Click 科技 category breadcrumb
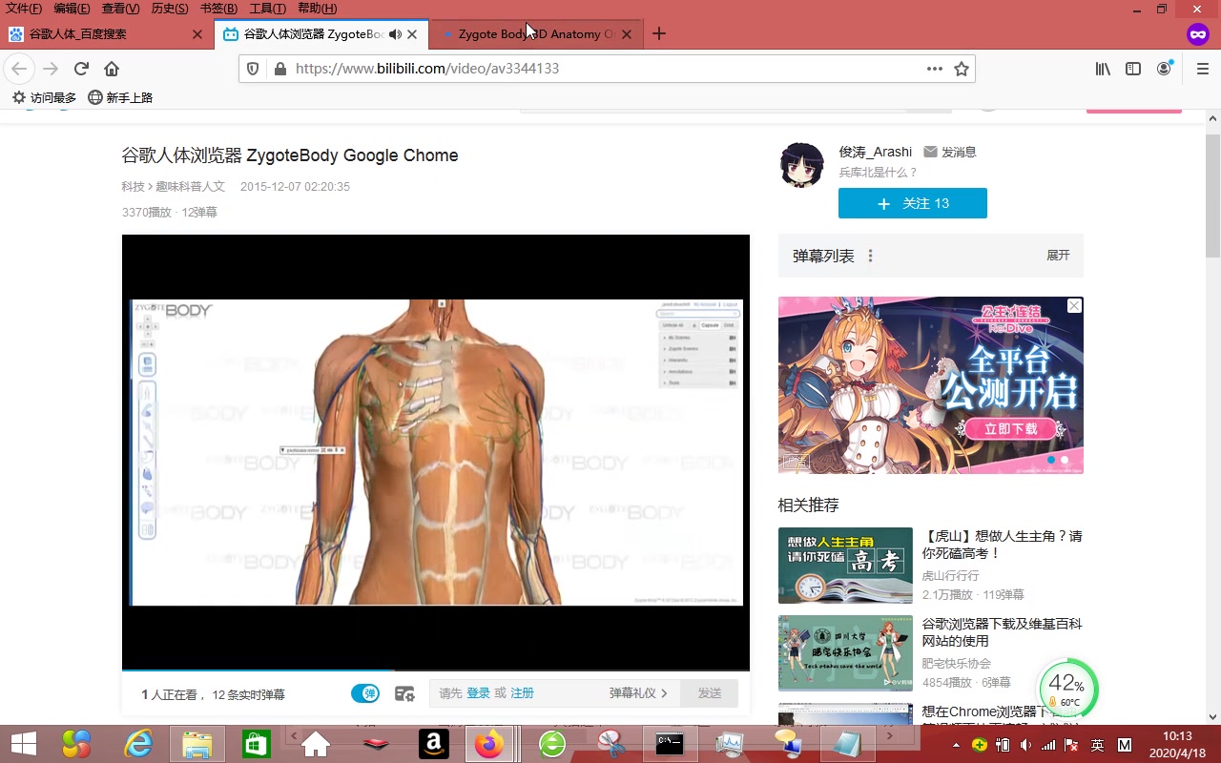 (x=133, y=187)
